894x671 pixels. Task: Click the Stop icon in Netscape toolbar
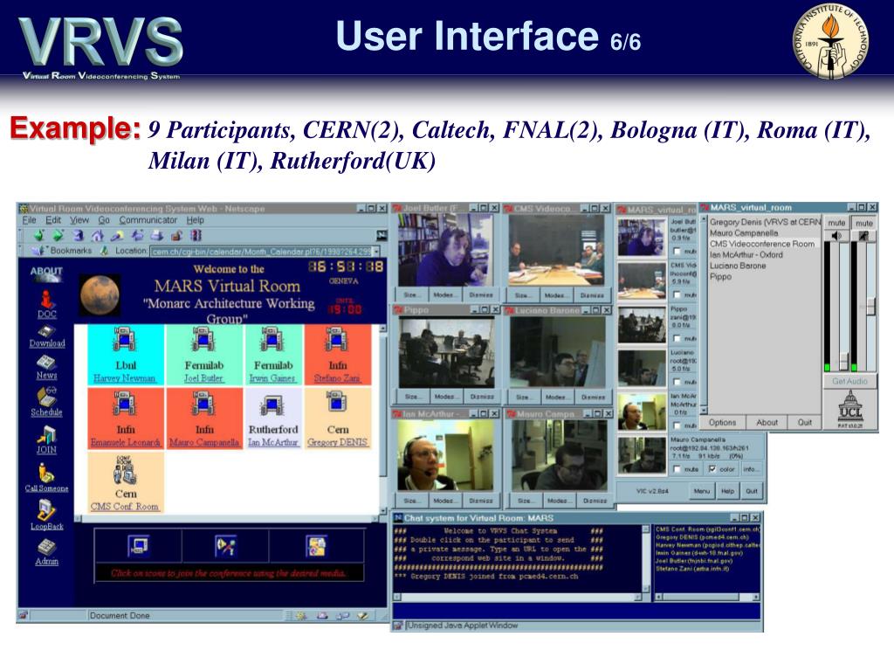tap(196, 236)
